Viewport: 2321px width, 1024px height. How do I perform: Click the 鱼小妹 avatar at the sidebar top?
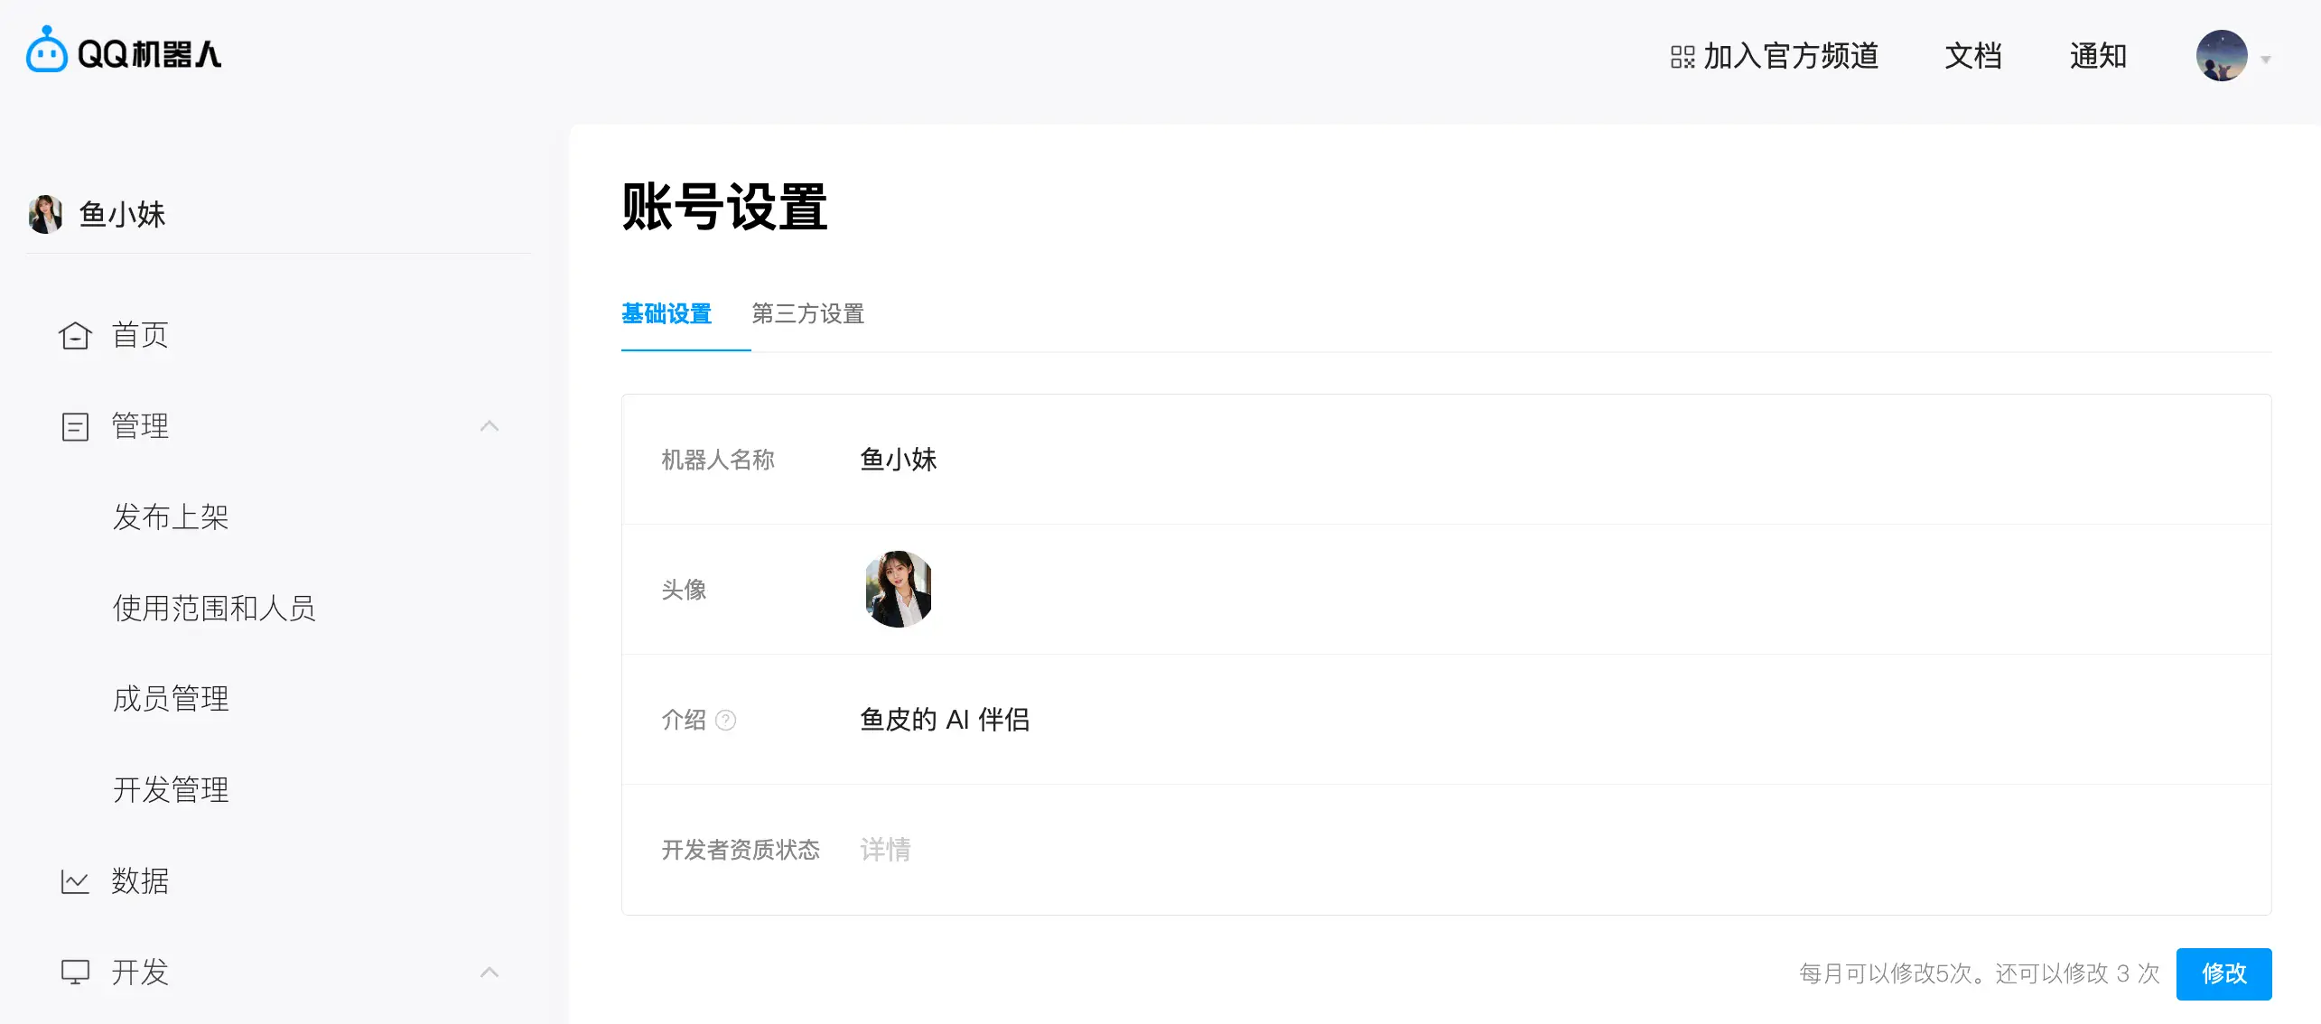45,214
